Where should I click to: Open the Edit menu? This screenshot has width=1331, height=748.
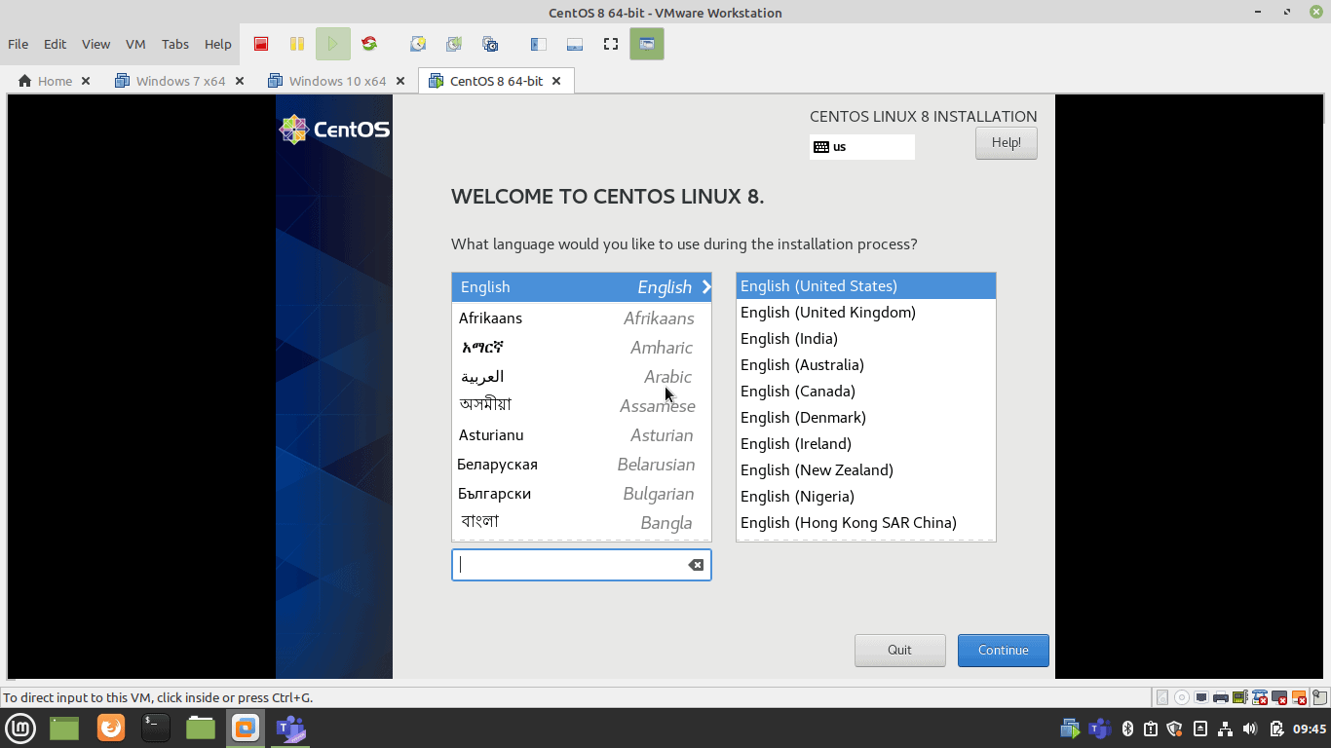pos(56,44)
